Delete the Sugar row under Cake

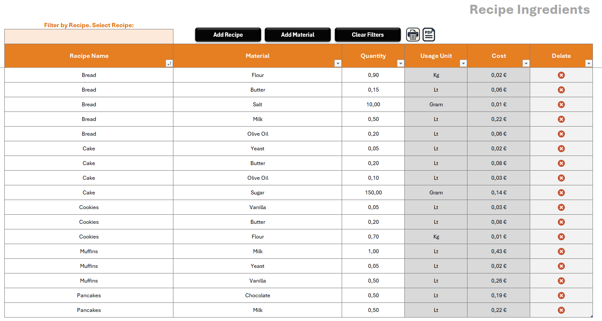pos(561,192)
